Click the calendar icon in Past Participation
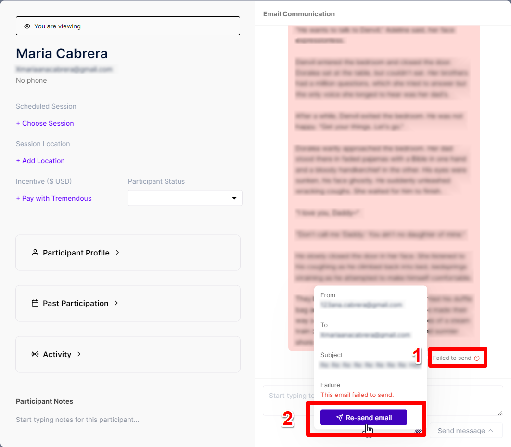This screenshot has width=511, height=447. (x=35, y=303)
